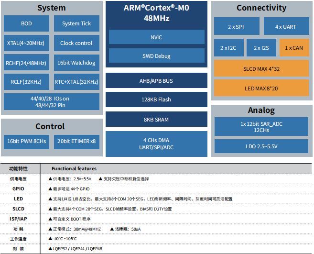Select the 2 x I2C block
The image size is (314, 254).
click(229, 48)
